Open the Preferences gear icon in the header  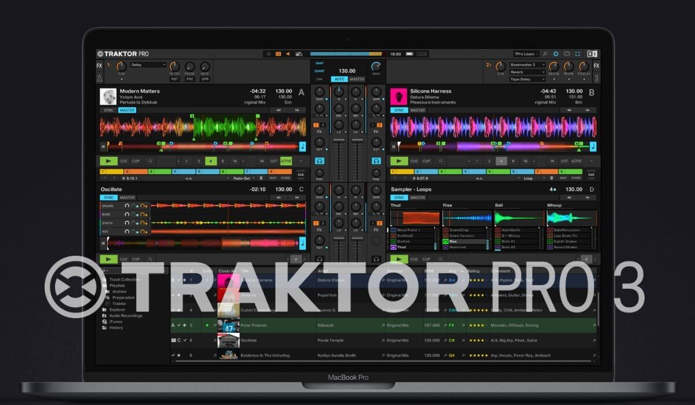pos(555,54)
